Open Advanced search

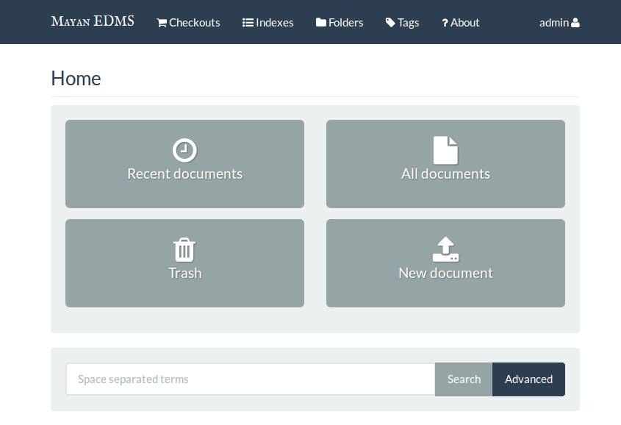528,379
